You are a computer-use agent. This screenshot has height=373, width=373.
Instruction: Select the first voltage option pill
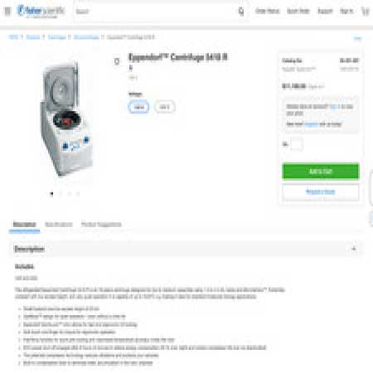(138, 107)
